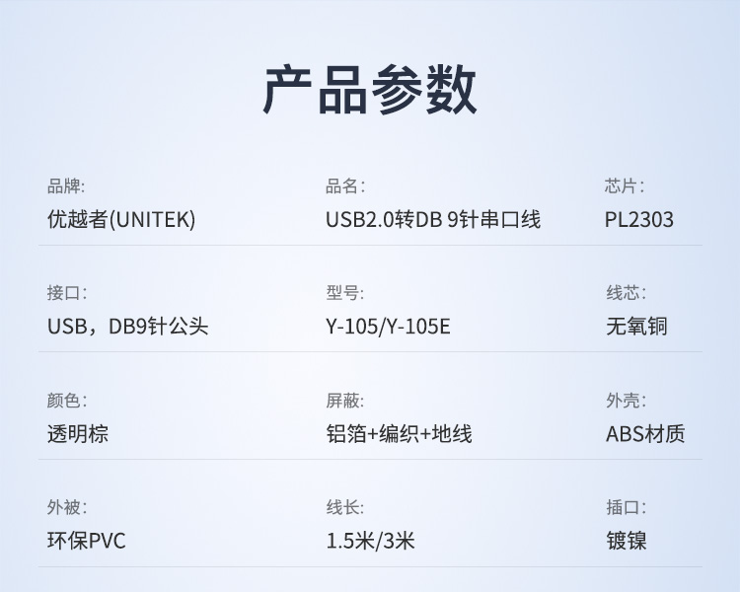
Task: Click the 环保PVC jacket value
Action: pyautogui.click(x=87, y=541)
